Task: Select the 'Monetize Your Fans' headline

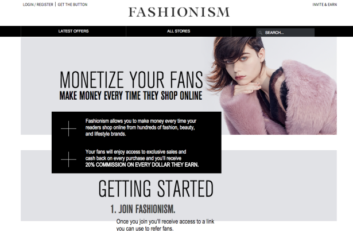Action: [x=131, y=80]
